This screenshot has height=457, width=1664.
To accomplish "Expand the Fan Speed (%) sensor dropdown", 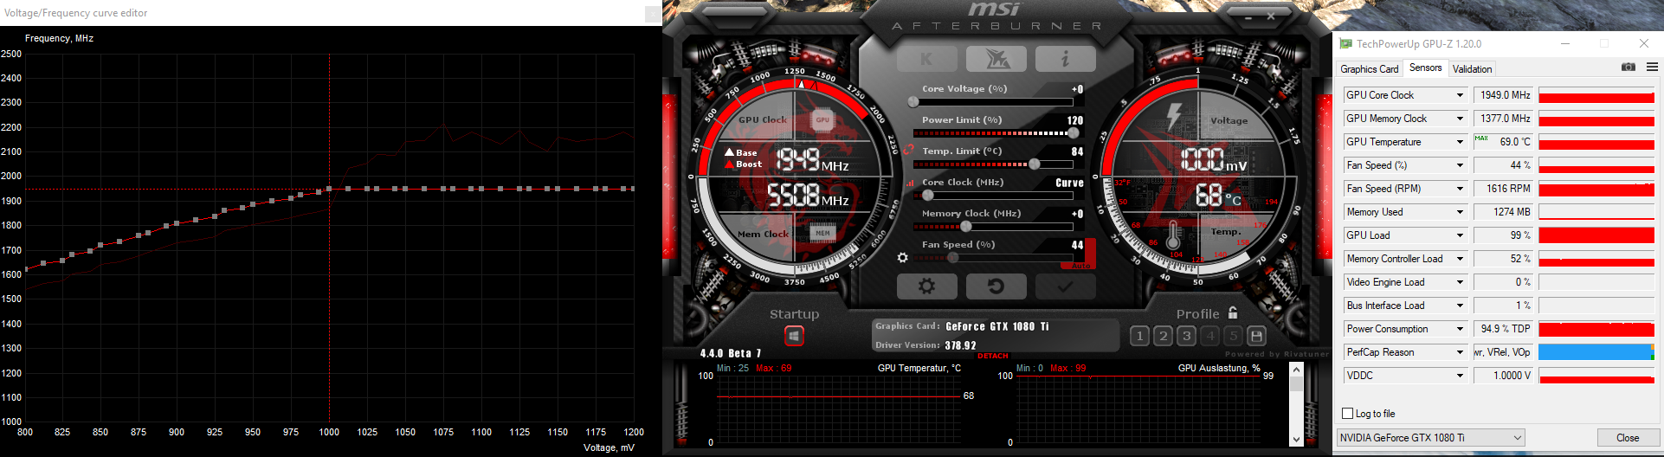I will click(x=1460, y=165).
